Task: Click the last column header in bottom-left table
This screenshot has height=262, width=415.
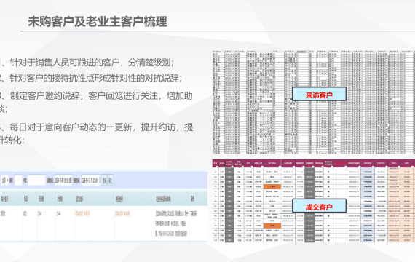Action: pyautogui.click(x=193, y=199)
